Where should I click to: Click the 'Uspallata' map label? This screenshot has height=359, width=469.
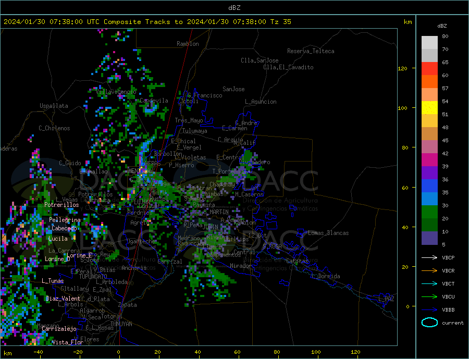[54, 106]
